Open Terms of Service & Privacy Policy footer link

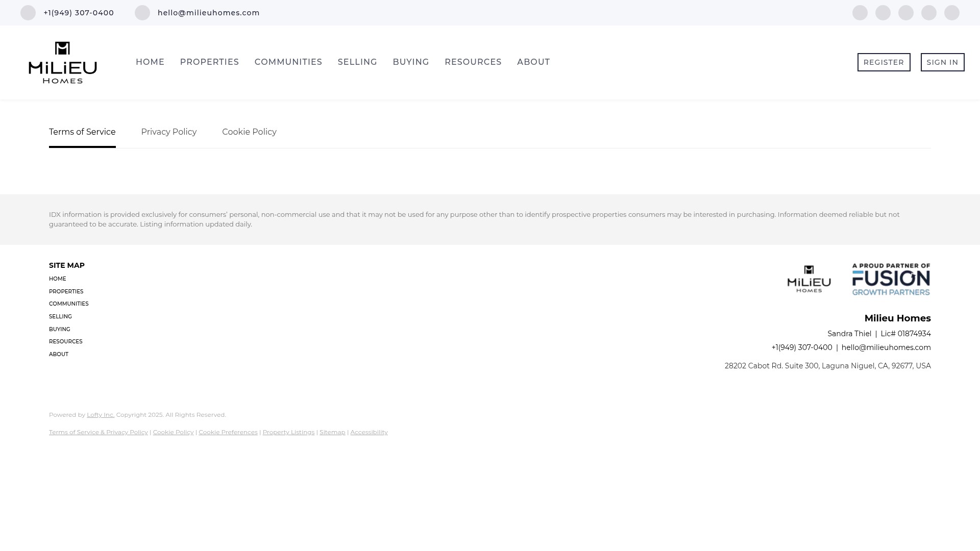tap(99, 432)
